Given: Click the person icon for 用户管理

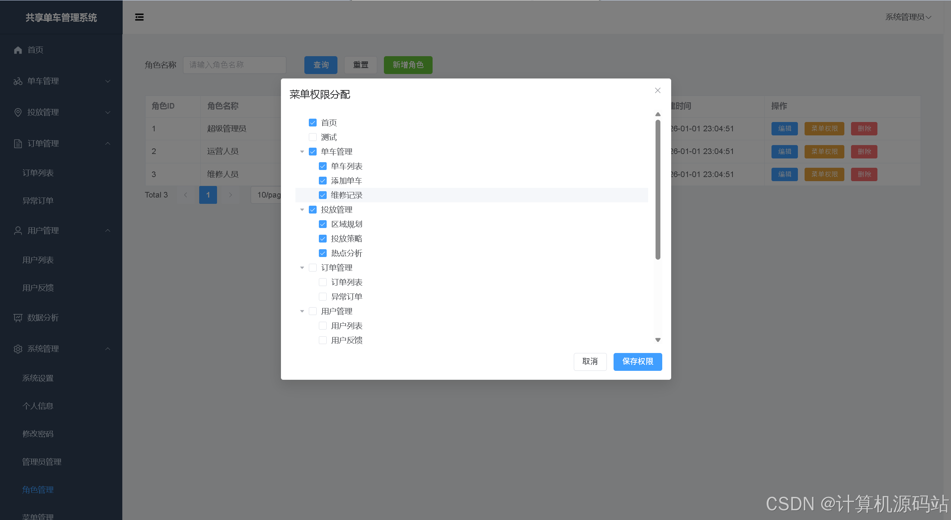Looking at the screenshot, I should [18, 231].
